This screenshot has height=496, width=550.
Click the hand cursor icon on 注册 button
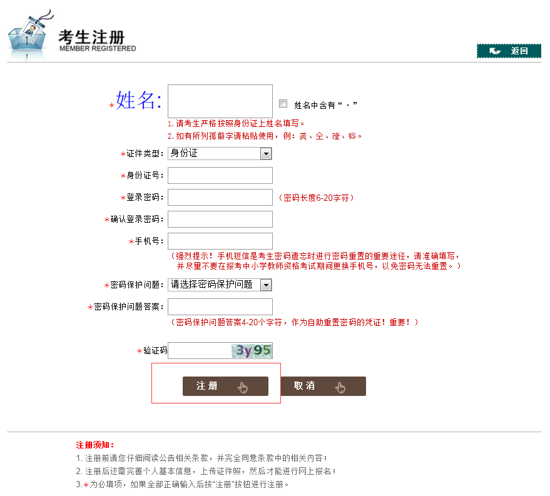[243, 387]
